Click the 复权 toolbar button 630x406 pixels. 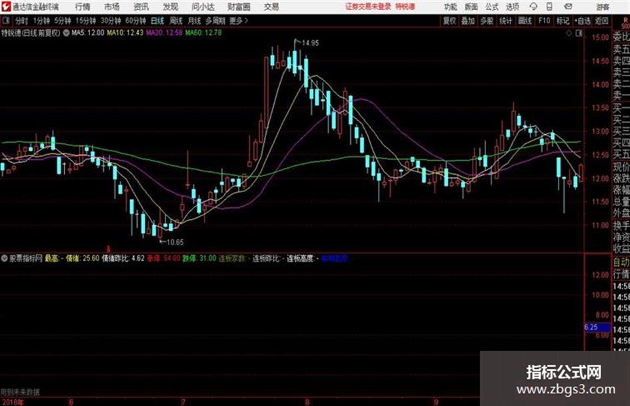[x=449, y=21]
